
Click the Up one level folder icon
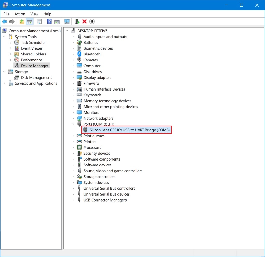pyautogui.click(x=22, y=22)
